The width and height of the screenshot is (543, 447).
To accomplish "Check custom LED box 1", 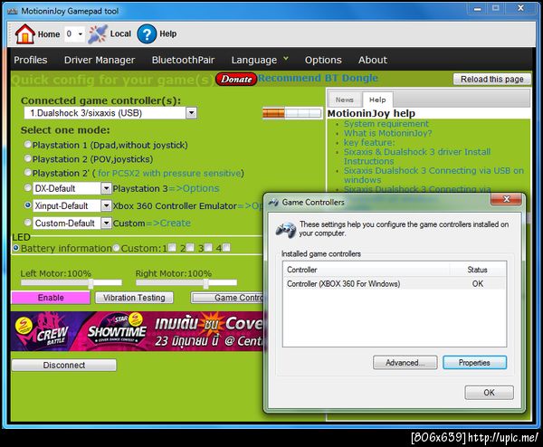I will pyautogui.click(x=172, y=248).
